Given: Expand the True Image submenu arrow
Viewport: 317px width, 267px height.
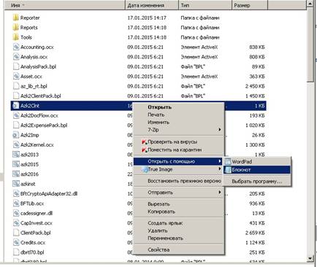Looking at the screenshot, I should pos(220,169).
